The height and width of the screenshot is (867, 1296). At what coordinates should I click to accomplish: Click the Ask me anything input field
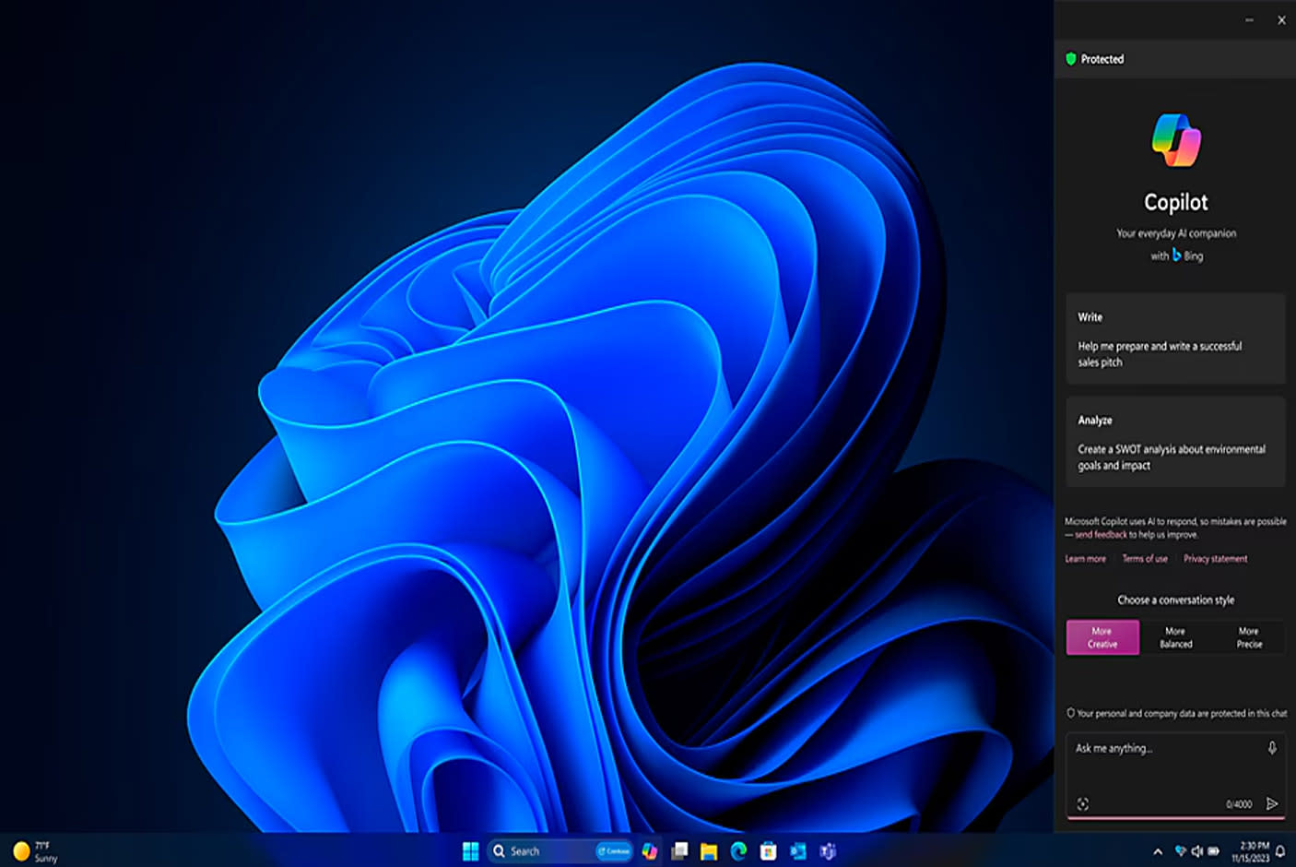[1152, 749]
